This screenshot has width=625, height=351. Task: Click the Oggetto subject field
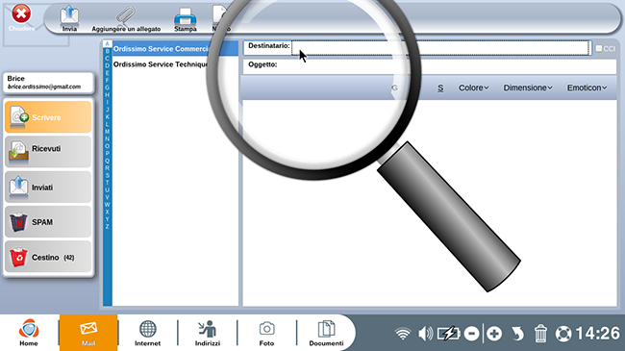[x=430, y=66]
